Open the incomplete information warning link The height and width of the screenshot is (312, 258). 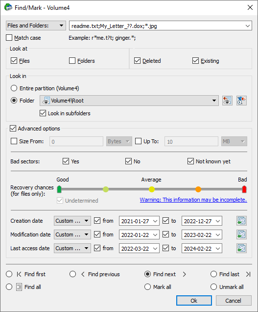(193, 200)
